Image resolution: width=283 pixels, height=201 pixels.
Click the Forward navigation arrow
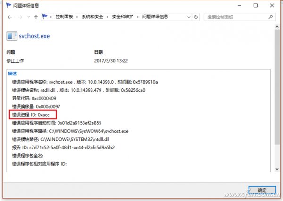pyautogui.click(x=21, y=17)
